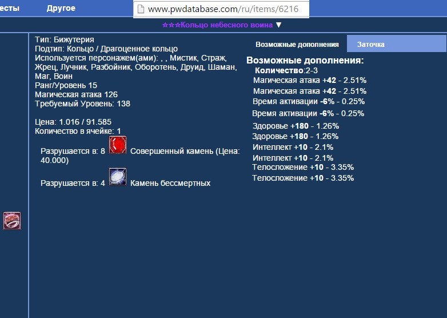Click the Ранг/Уровень 15 text

pos(66,85)
